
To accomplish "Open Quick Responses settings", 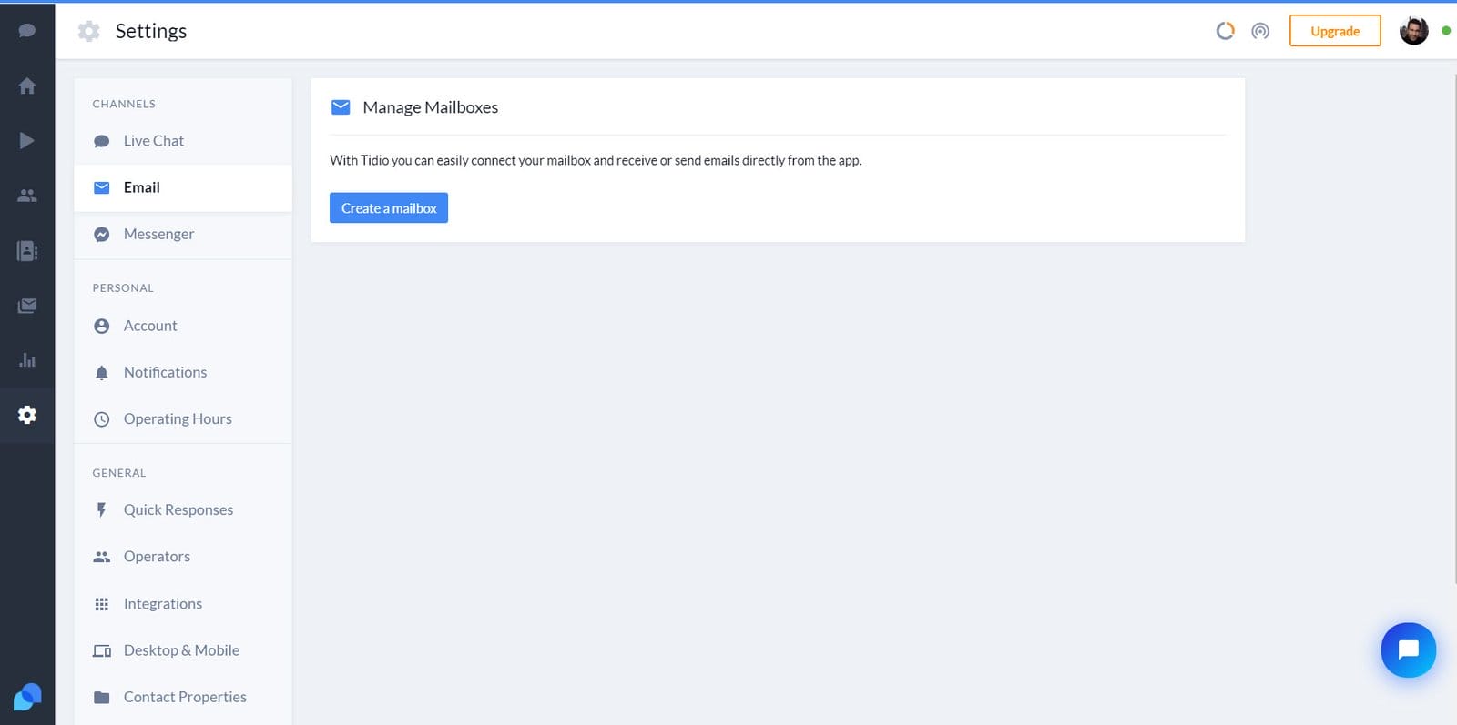I will coord(178,509).
